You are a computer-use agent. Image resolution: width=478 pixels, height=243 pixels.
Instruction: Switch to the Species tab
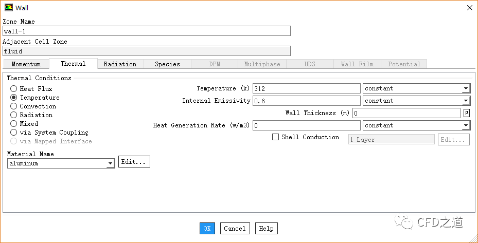click(167, 64)
